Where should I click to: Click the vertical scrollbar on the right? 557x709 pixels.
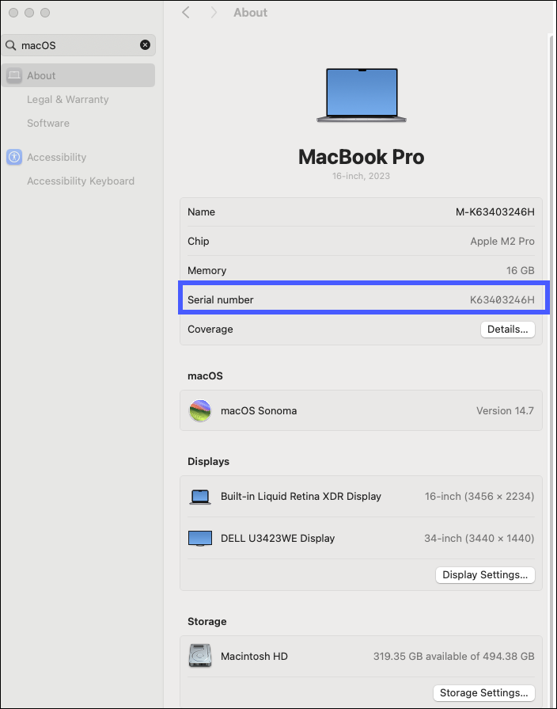pyautogui.click(x=551, y=371)
